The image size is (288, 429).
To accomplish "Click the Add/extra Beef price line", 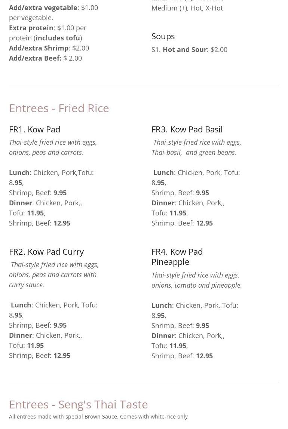I will (45, 58).
